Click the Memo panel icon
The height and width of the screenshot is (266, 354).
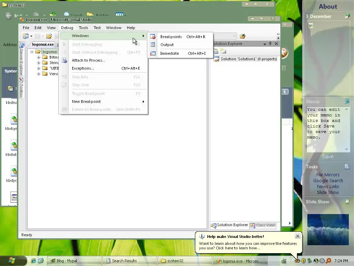(347, 101)
